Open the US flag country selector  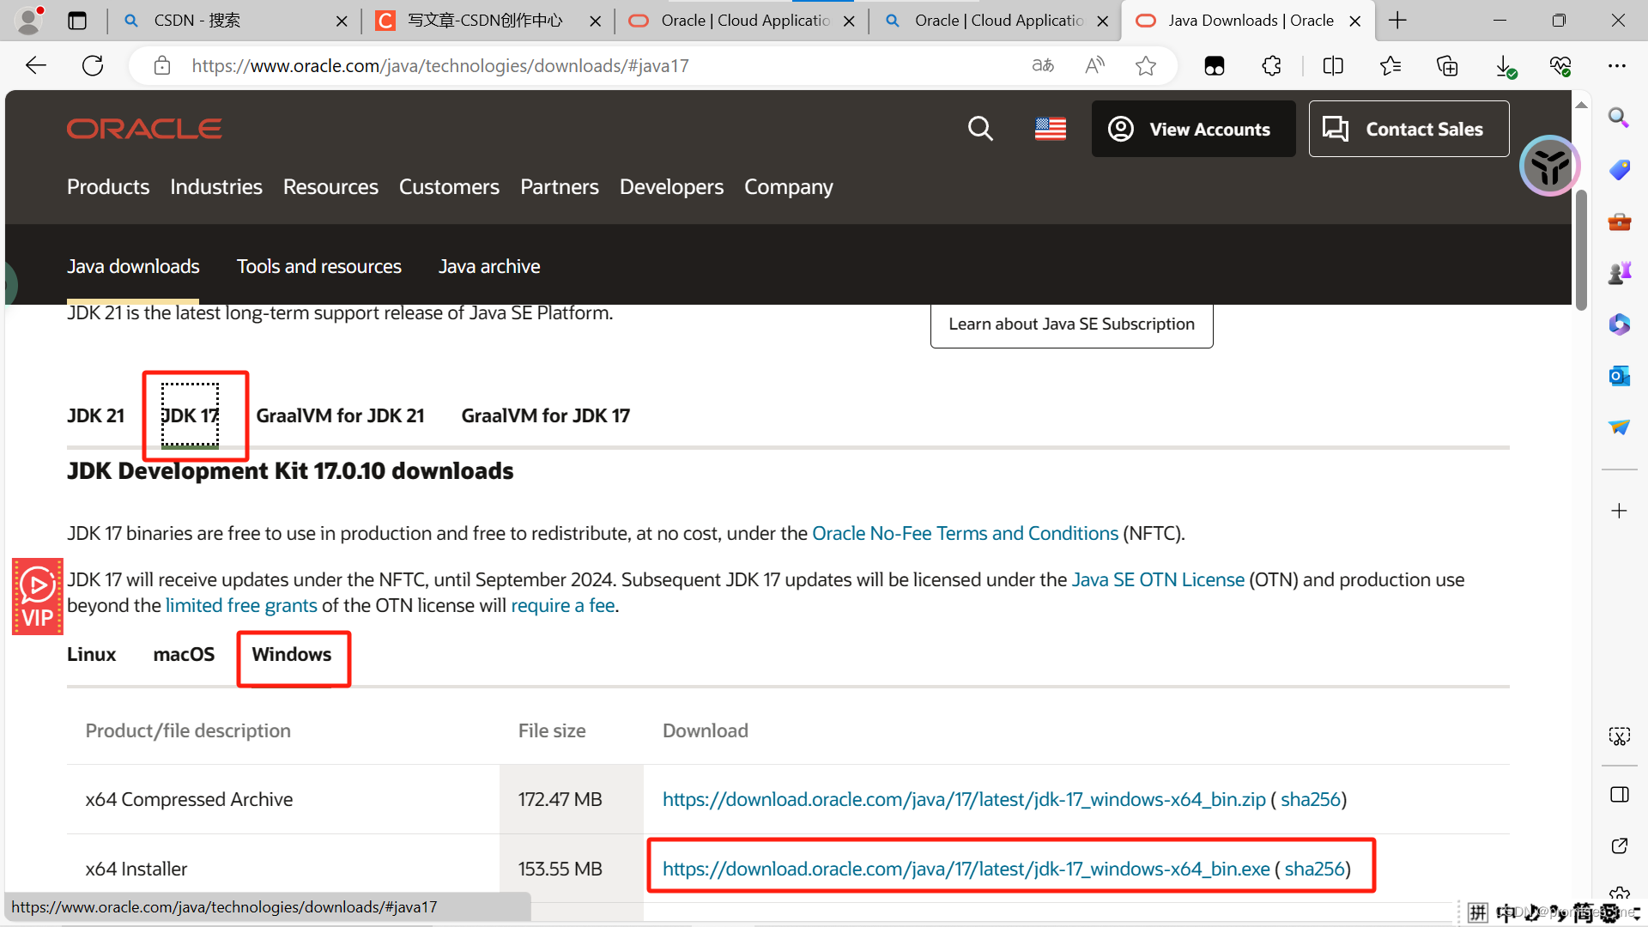(x=1050, y=129)
